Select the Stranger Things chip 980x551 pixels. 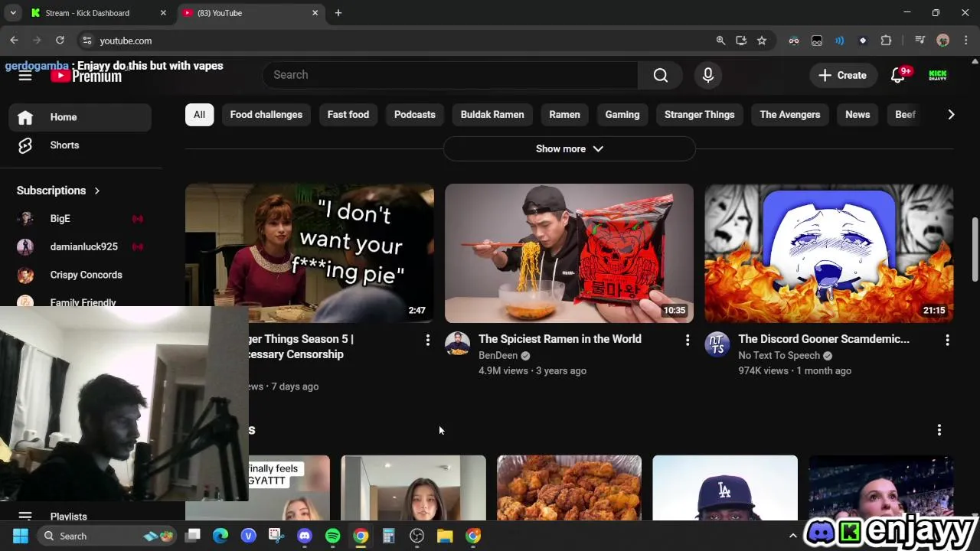coord(700,115)
